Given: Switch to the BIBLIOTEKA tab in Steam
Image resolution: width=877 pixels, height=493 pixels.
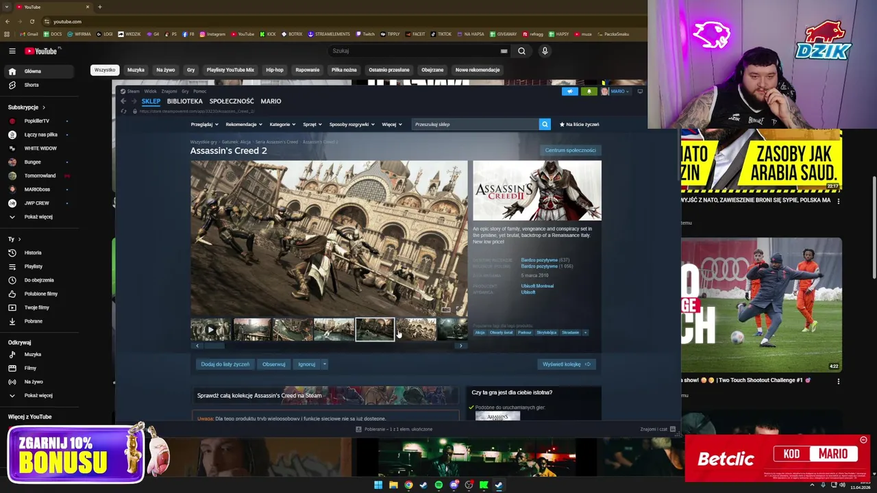Looking at the screenshot, I should pyautogui.click(x=184, y=101).
